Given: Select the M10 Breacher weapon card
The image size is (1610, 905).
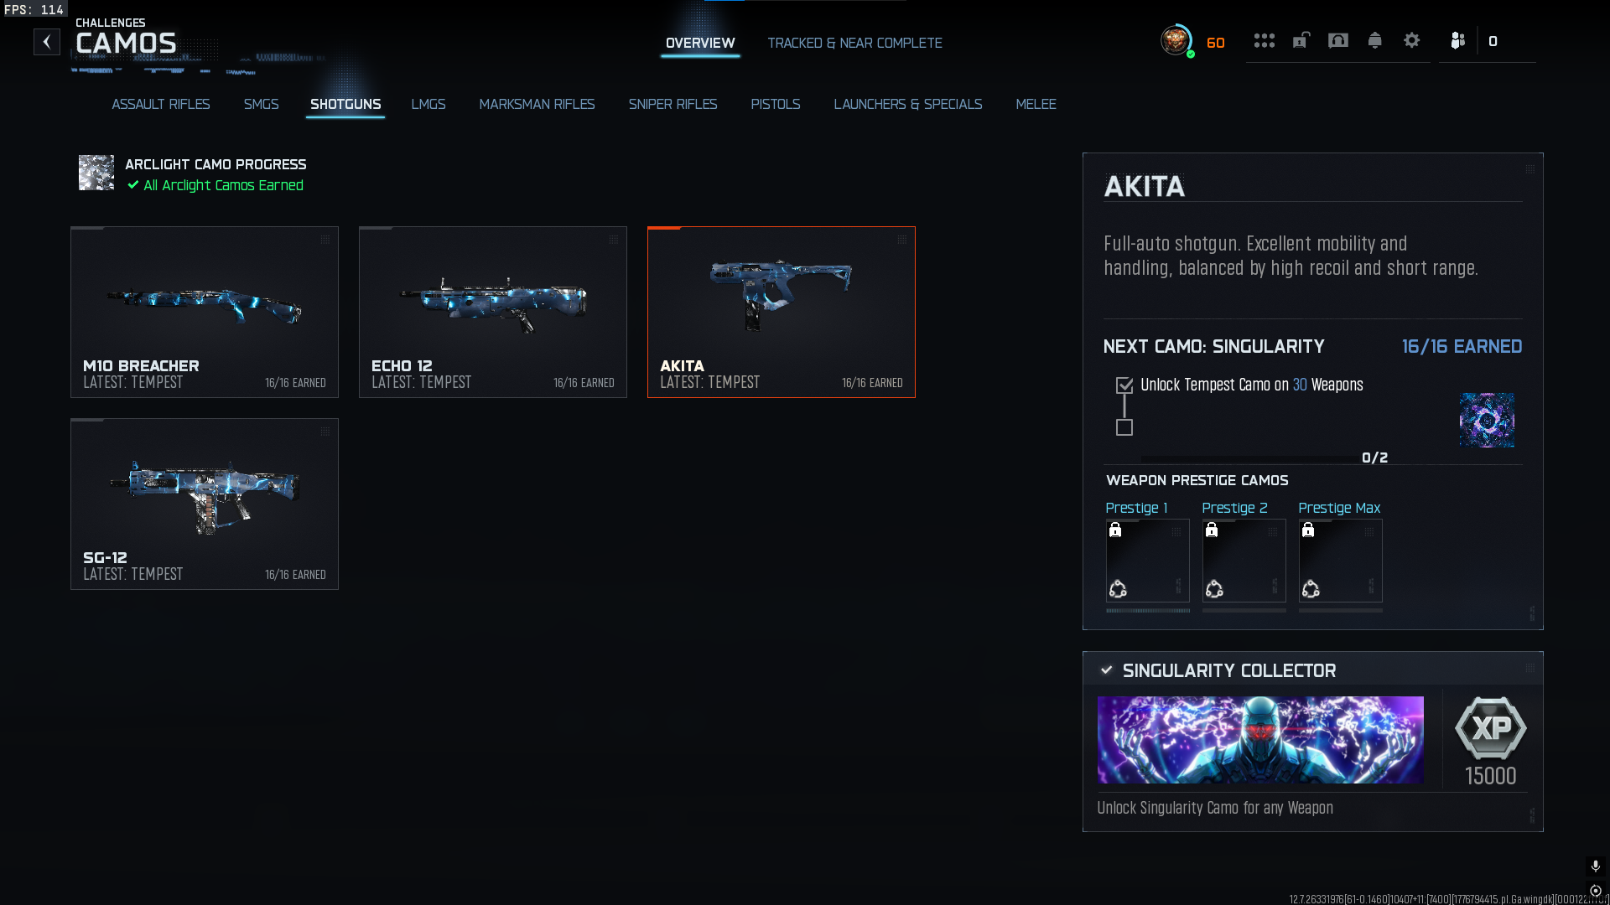Looking at the screenshot, I should tap(205, 312).
